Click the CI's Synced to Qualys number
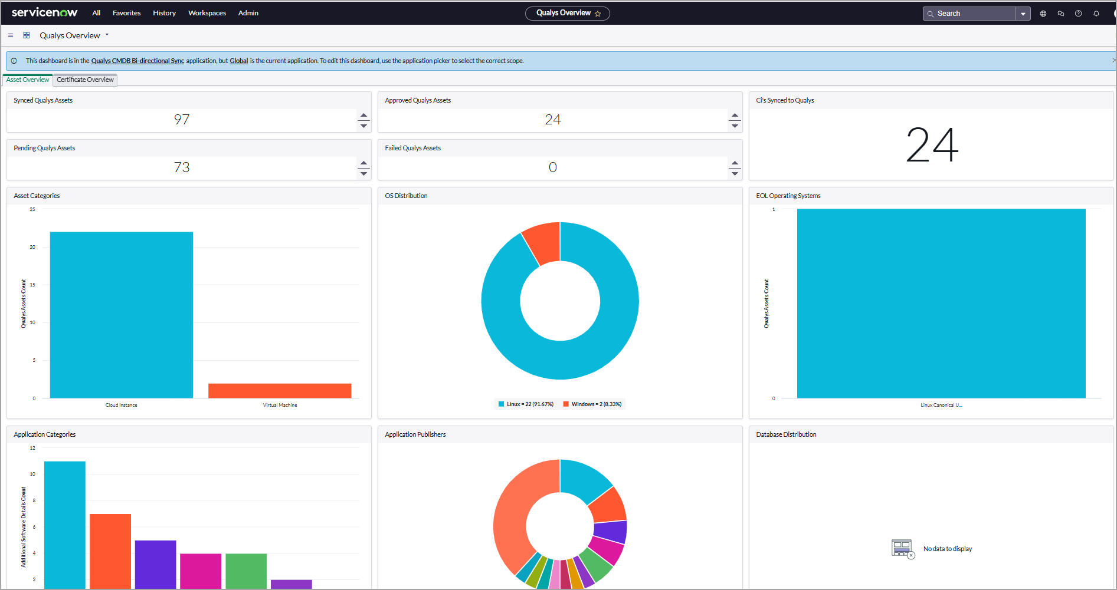Viewport: 1117px width, 590px height. (932, 145)
